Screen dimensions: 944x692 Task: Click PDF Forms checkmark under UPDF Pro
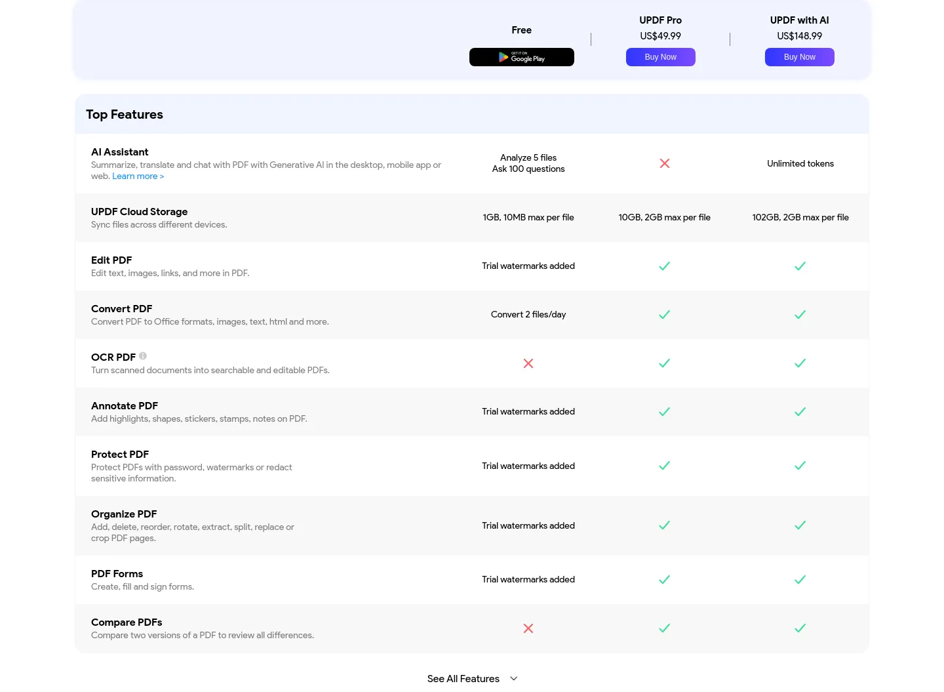665,579
